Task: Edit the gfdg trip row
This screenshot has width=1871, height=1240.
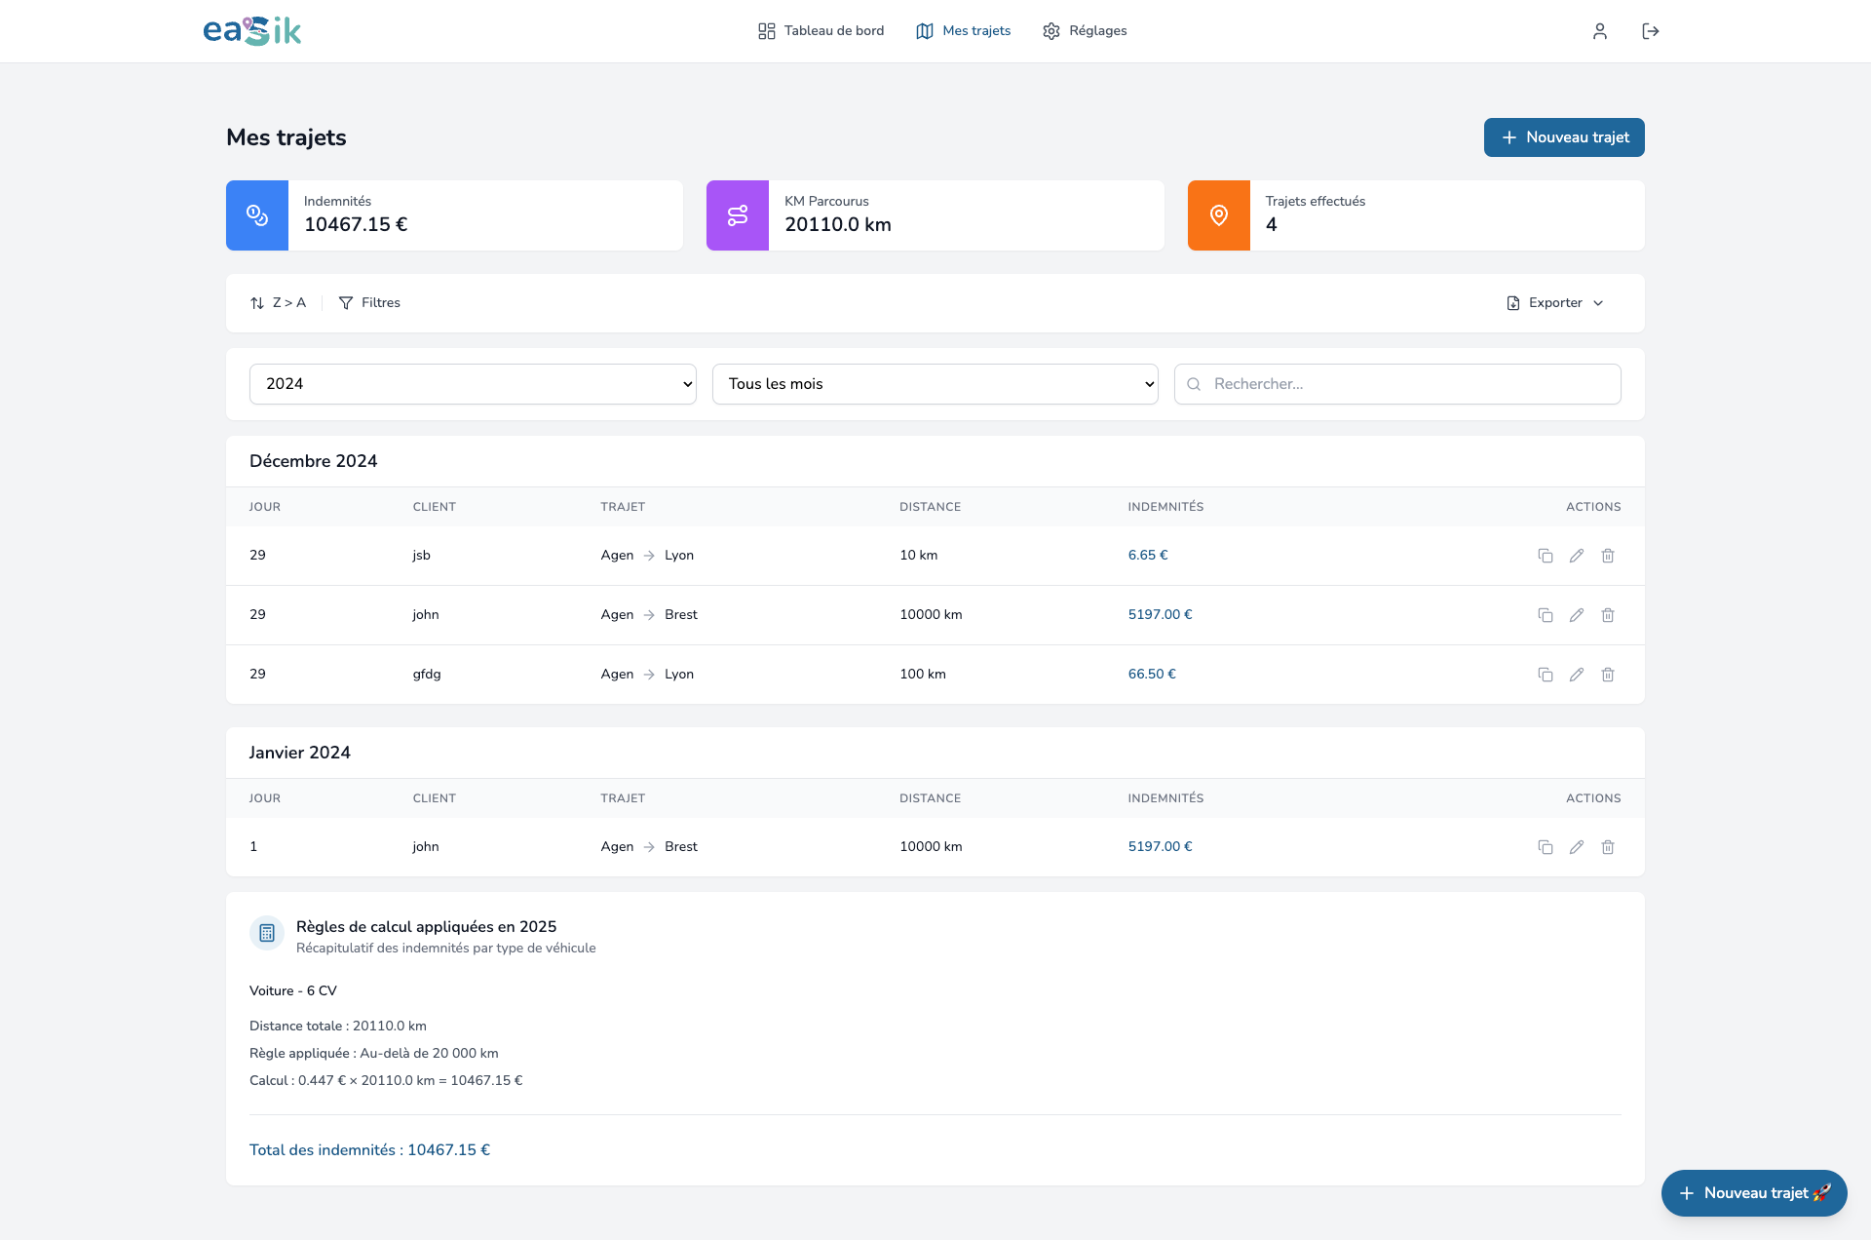Action: [1577, 675]
